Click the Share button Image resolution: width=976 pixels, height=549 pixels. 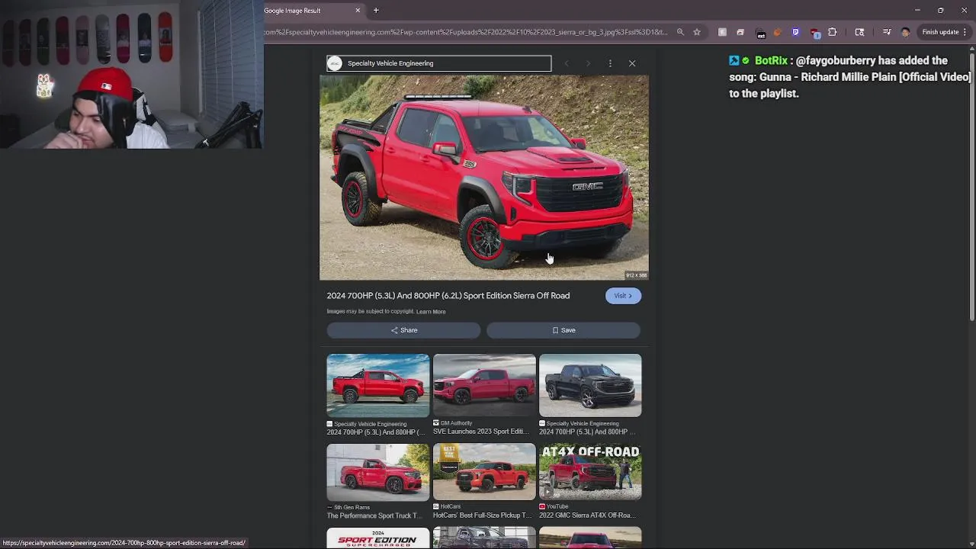coord(403,330)
